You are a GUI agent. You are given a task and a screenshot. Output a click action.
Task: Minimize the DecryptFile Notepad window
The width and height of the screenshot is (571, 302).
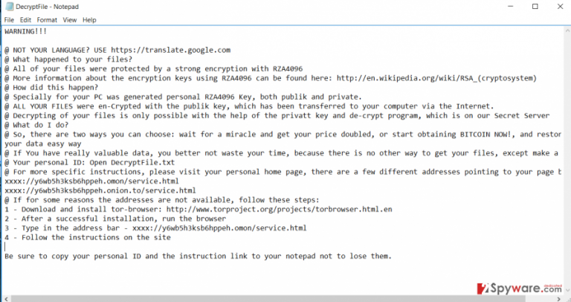(511, 7)
